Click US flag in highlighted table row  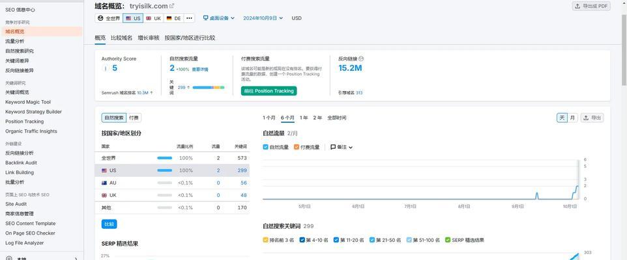click(104, 170)
